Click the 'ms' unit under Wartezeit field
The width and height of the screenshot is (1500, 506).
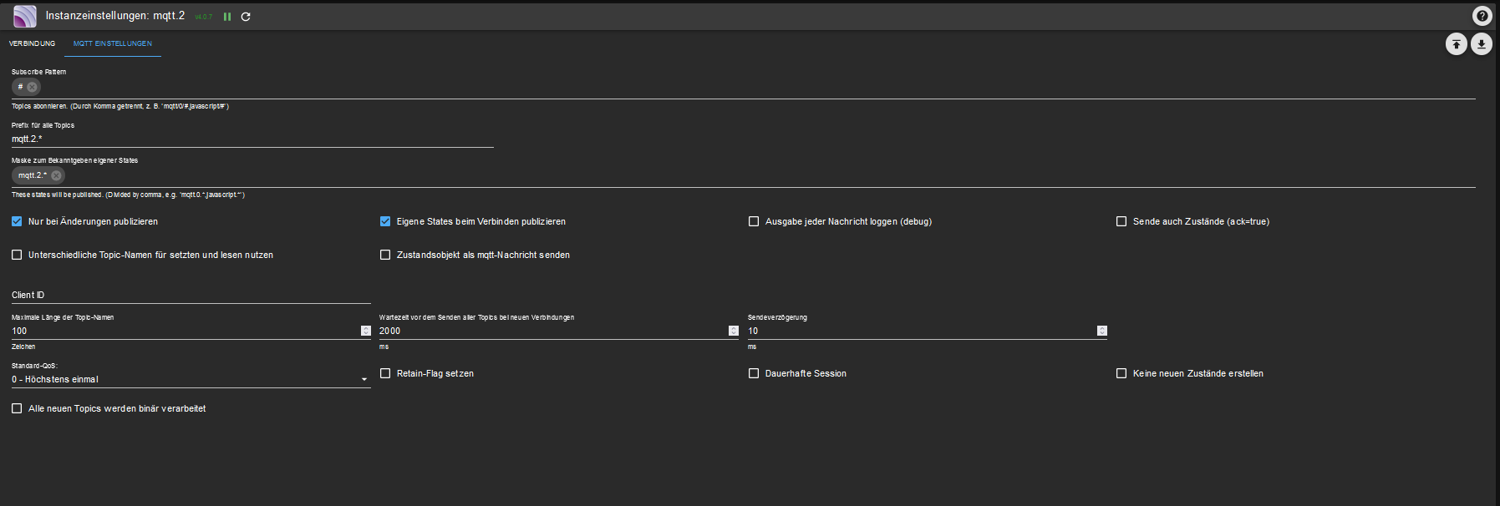coord(384,347)
